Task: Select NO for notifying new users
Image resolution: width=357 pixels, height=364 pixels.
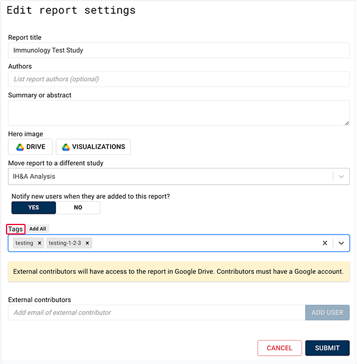Action: point(78,207)
